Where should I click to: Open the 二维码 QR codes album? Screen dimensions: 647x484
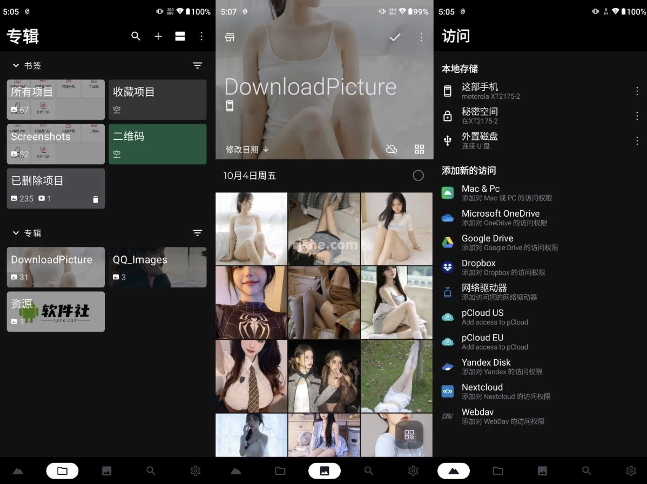pos(157,144)
